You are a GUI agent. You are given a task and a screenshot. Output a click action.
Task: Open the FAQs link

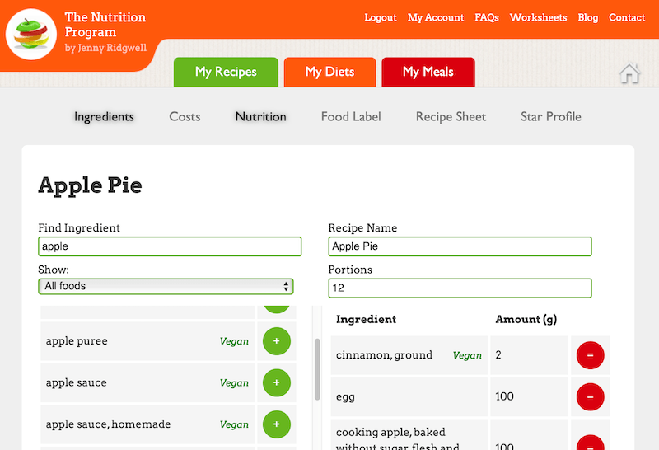pyautogui.click(x=487, y=17)
